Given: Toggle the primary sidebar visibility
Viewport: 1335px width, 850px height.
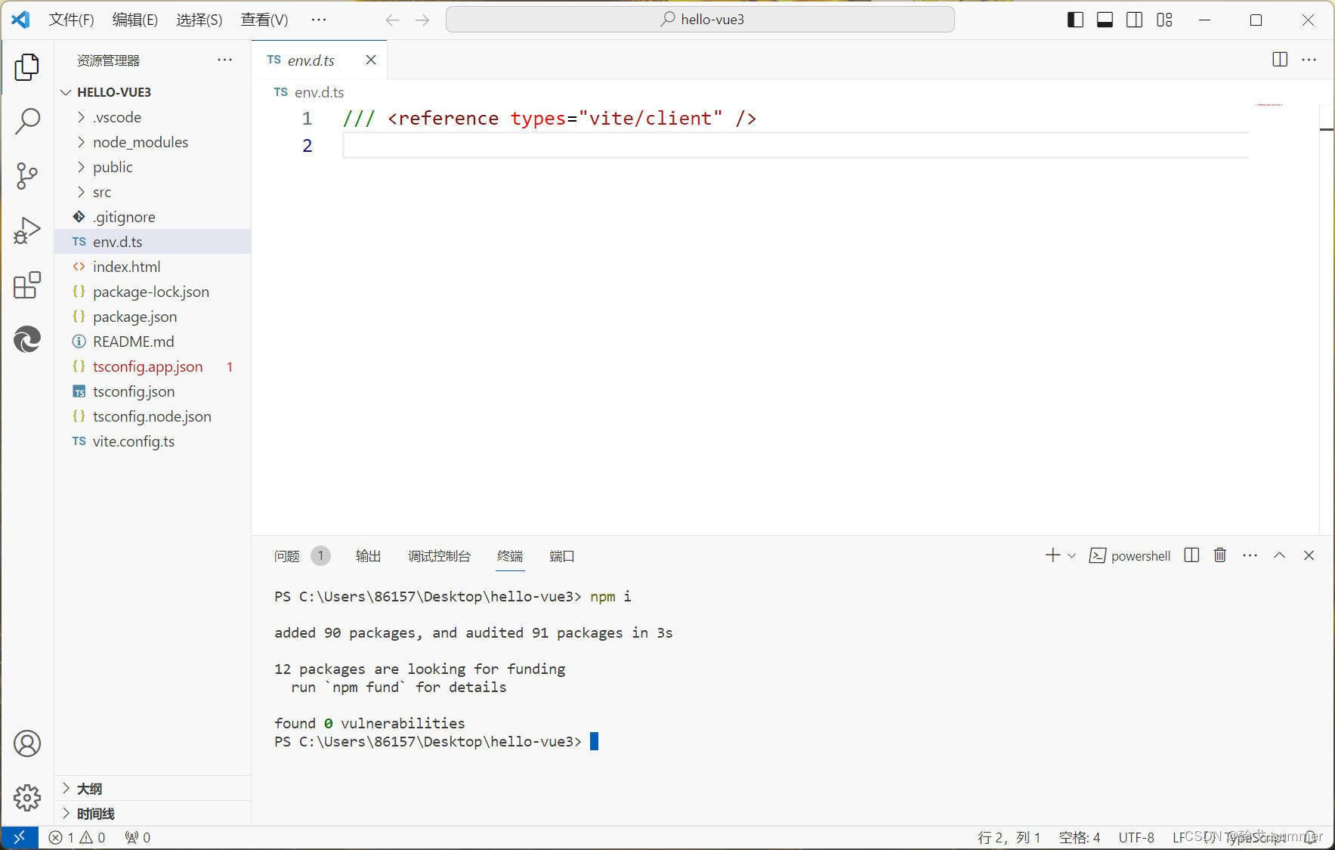Looking at the screenshot, I should [x=1075, y=20].
